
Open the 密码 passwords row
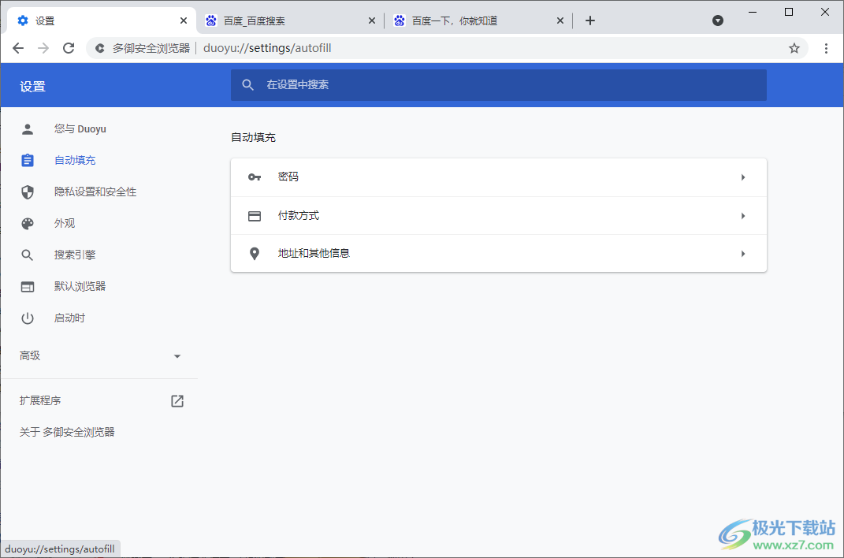click(x=498, y=177)
